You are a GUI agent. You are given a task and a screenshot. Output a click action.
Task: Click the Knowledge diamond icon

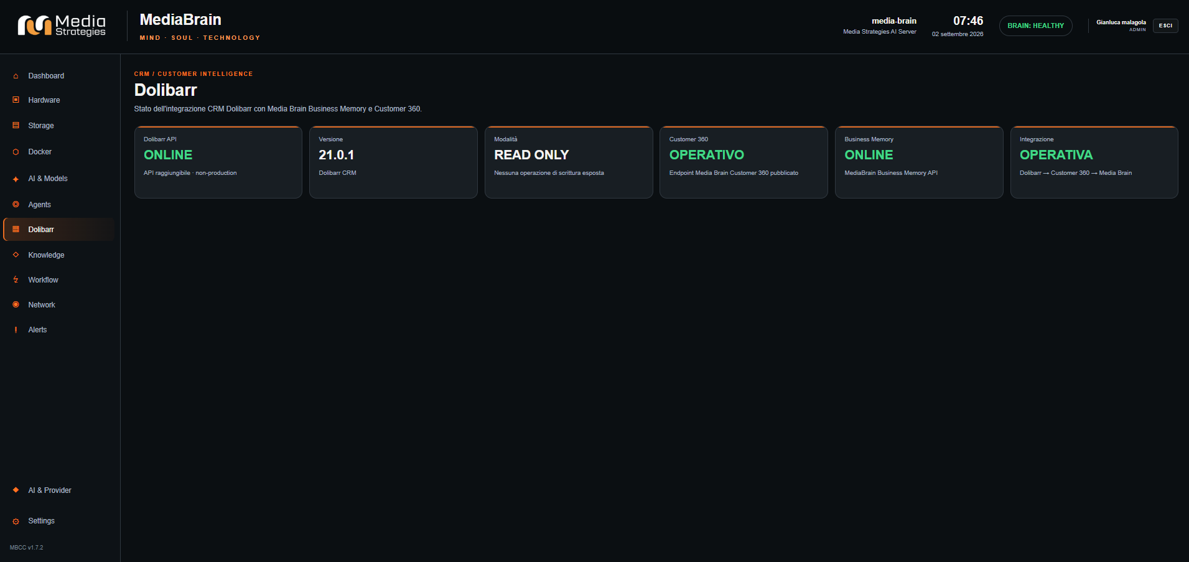click(x=16, y=255)
